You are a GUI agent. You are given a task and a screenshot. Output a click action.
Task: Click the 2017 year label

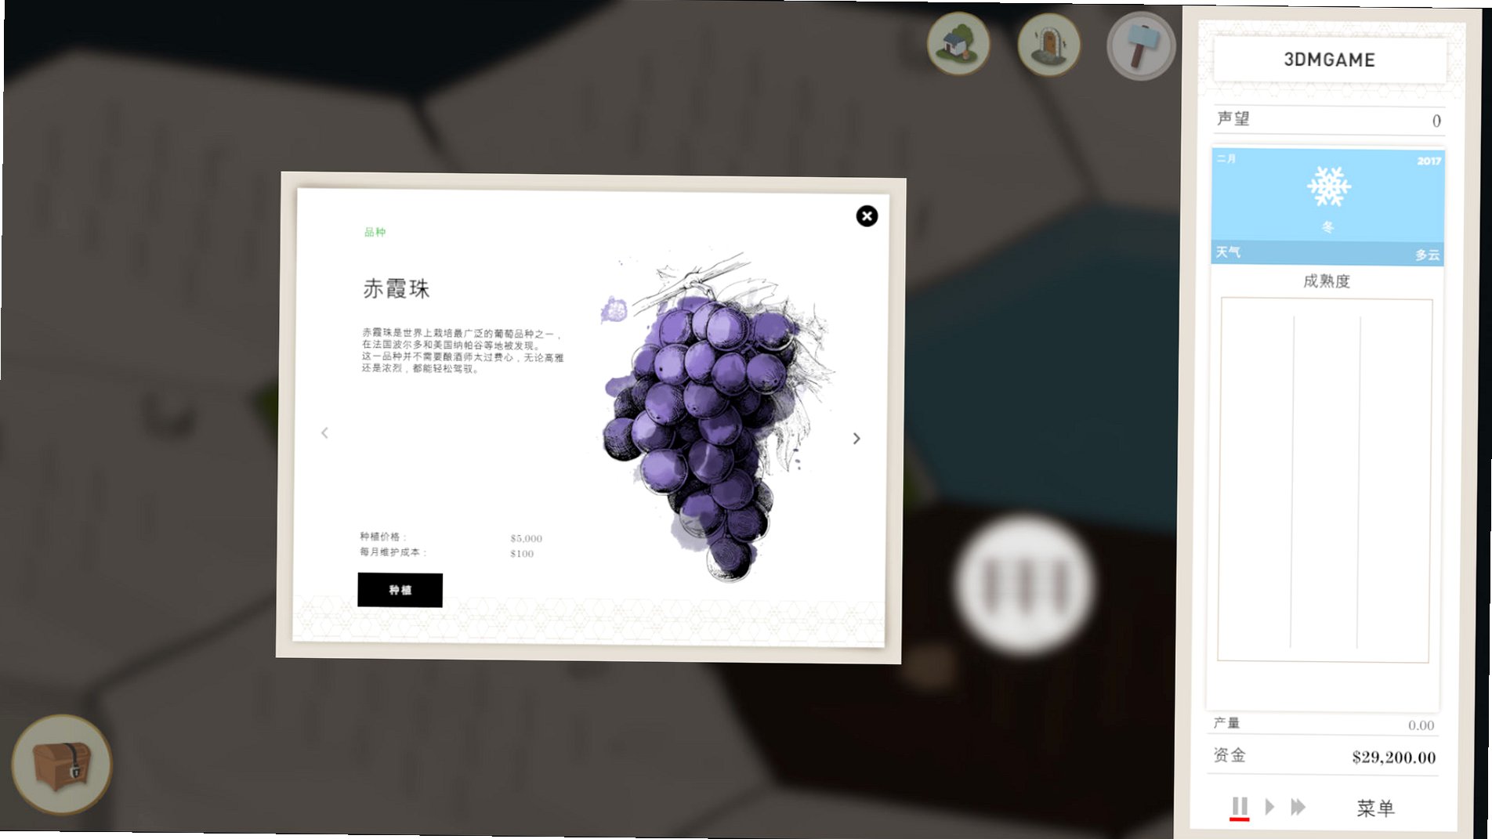[x=1429, y=161]
